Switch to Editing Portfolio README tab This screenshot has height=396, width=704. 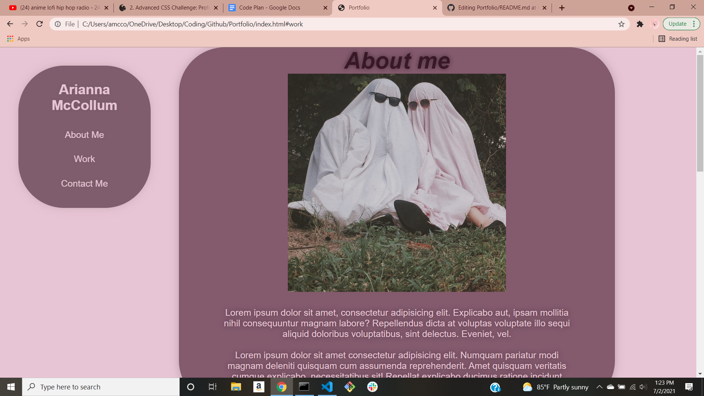point(497,8)
